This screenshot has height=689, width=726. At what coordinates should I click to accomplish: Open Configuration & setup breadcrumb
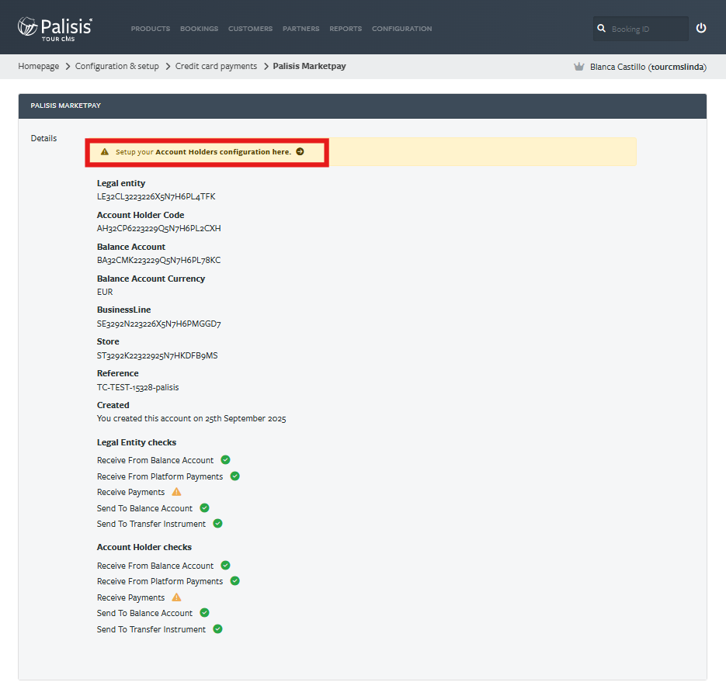(x=116, y=66)
